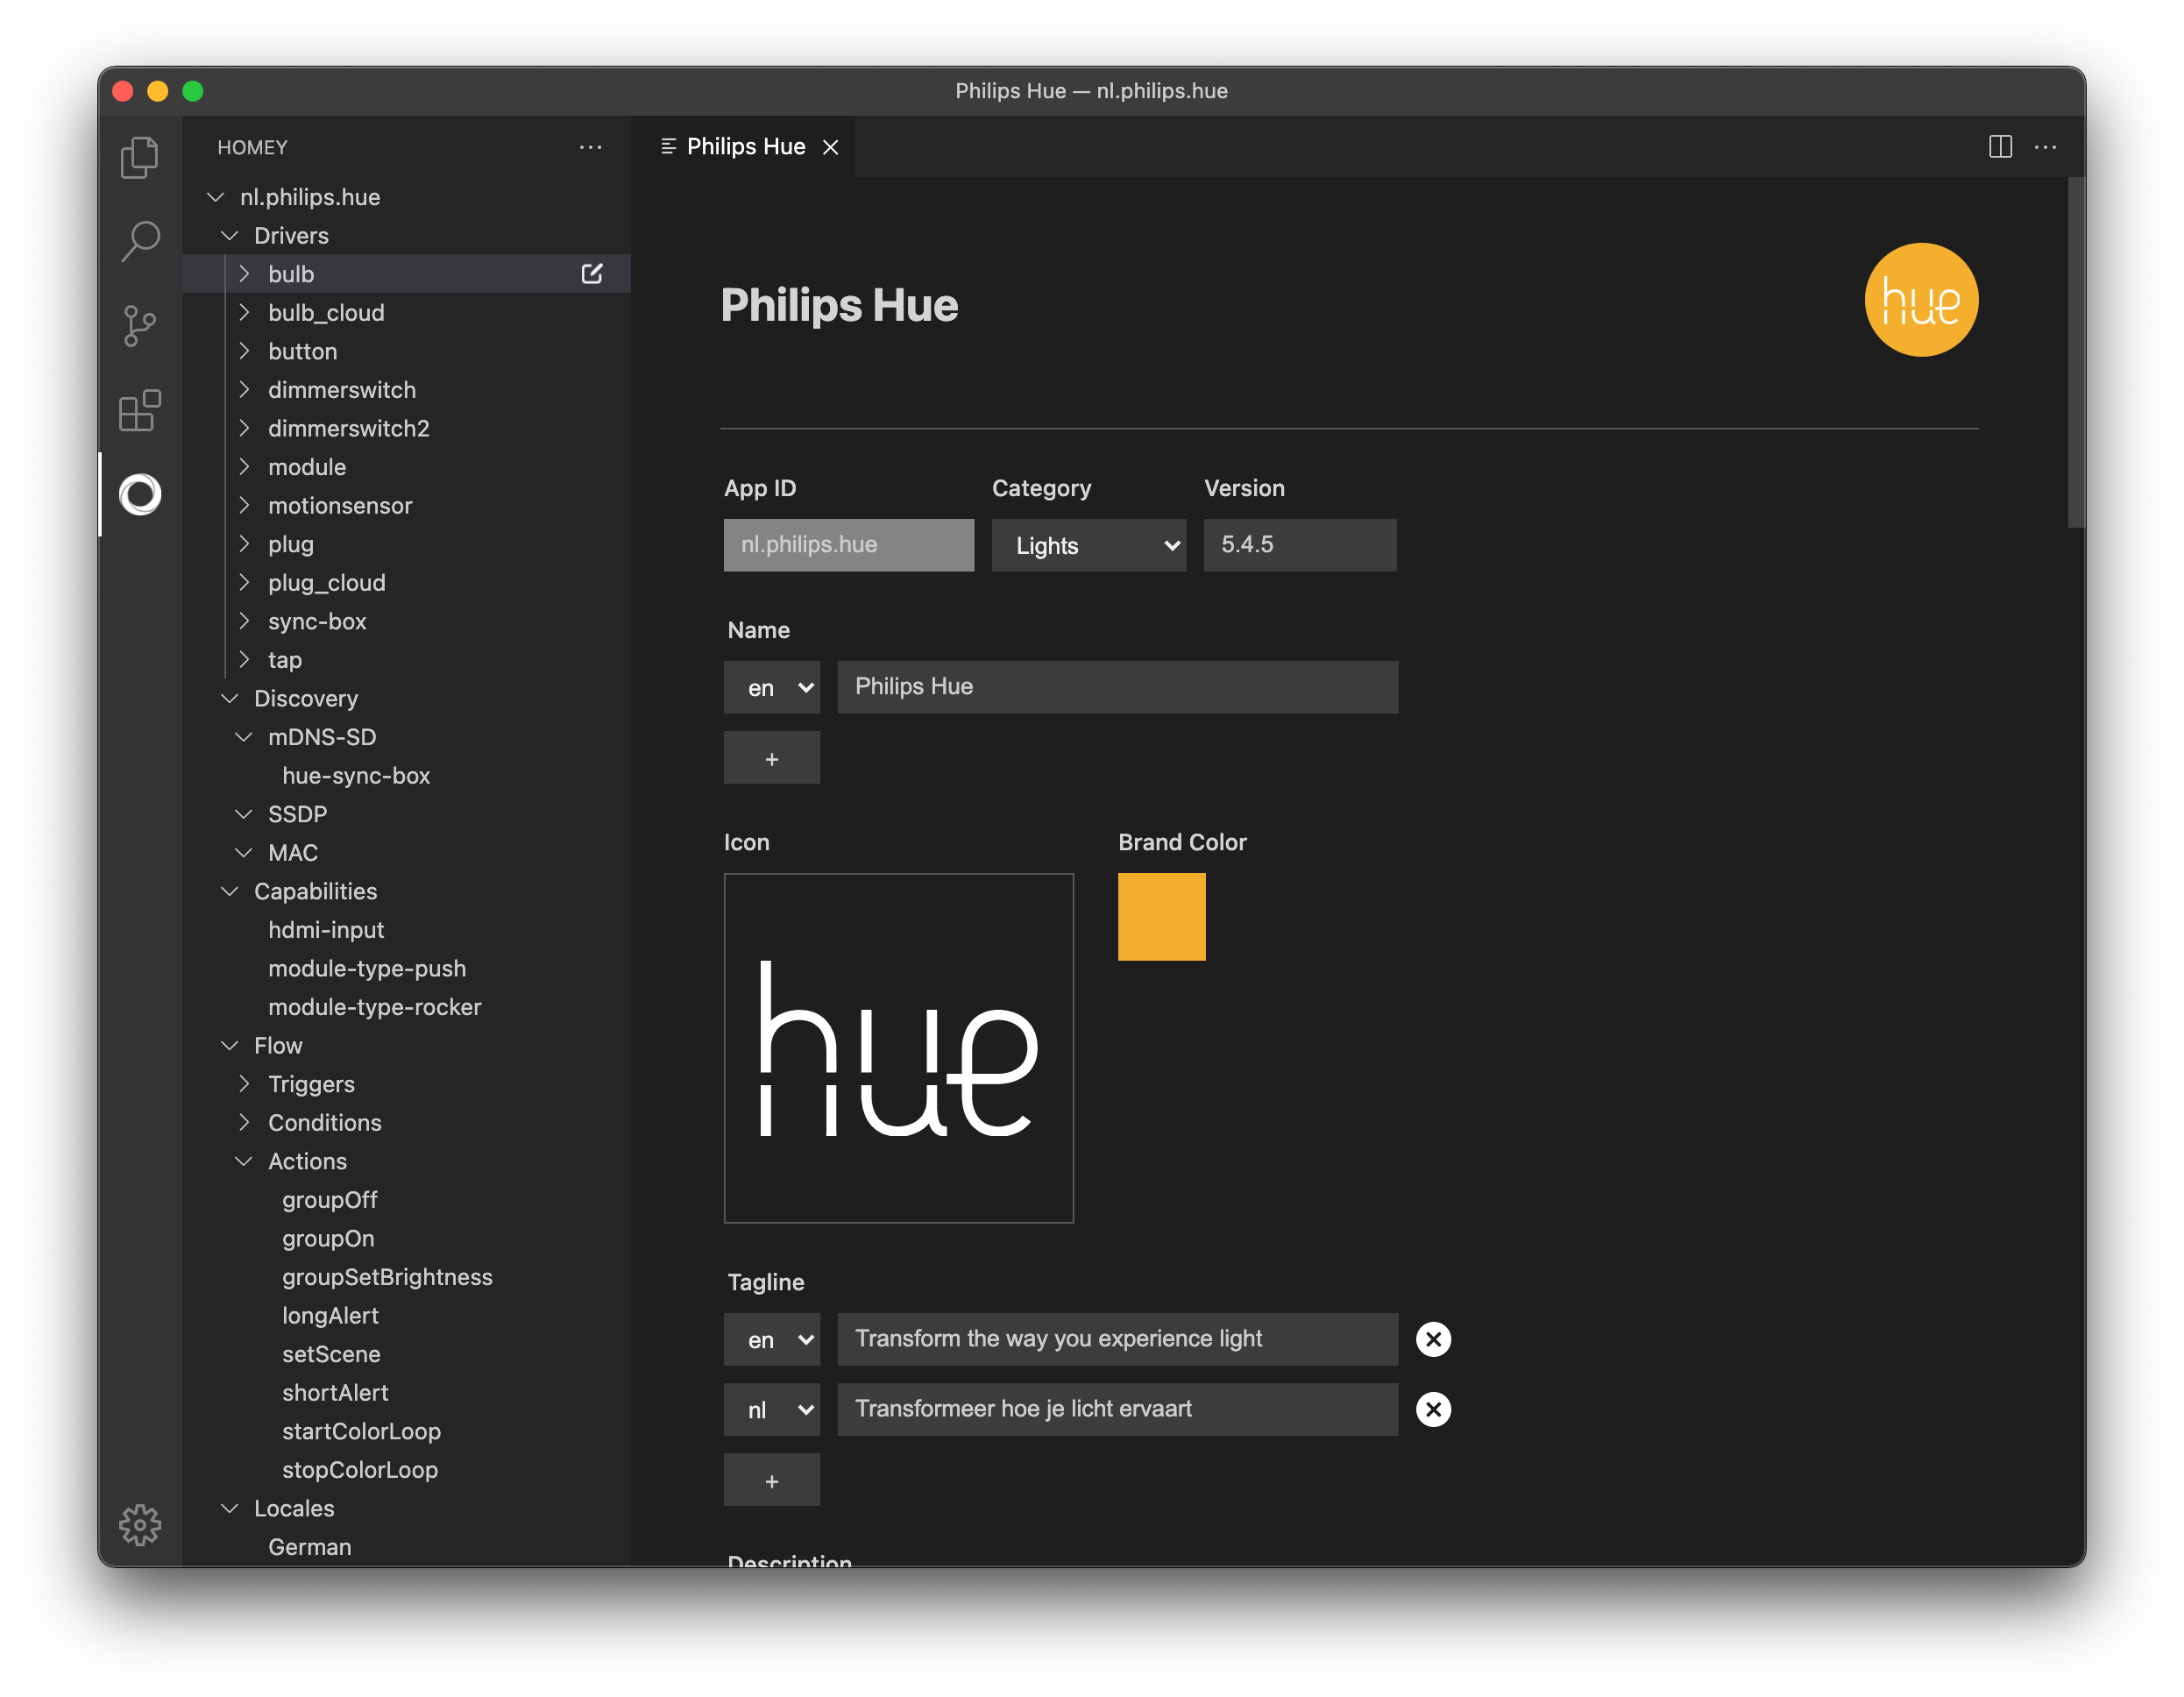Open the Tagline language nl dropdown
Image resolution: width=2184 pixels, height=1697 pixels.
pos(772,1409)
